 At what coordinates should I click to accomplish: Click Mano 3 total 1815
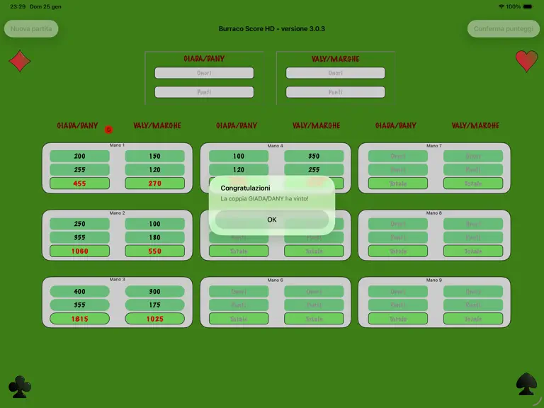(79, 319)
